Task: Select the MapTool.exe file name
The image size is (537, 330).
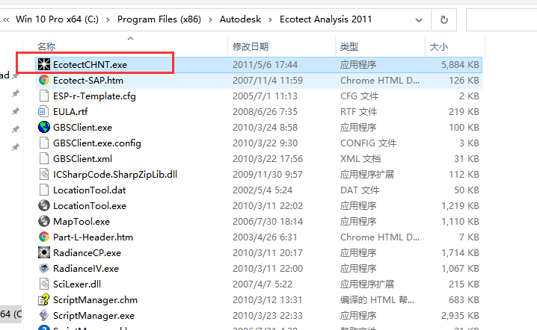Action: click(x=82, y=222)
